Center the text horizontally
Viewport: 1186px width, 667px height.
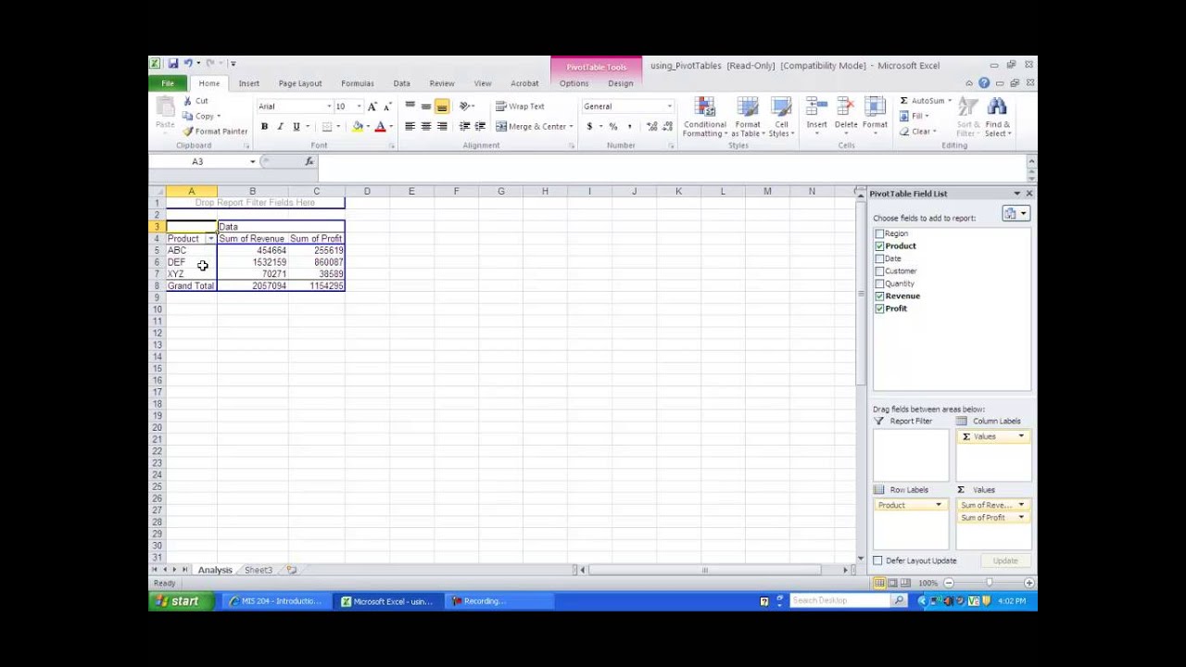click(426, 126)
